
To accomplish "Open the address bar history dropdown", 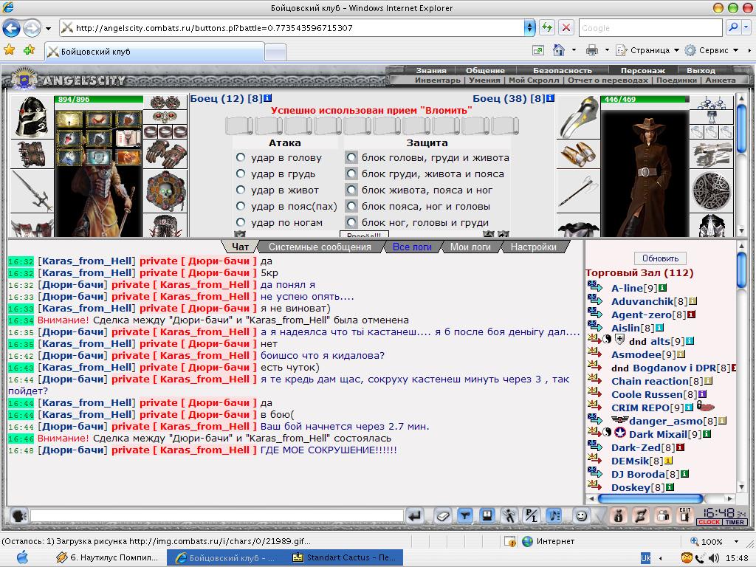I will coord(529,27).
